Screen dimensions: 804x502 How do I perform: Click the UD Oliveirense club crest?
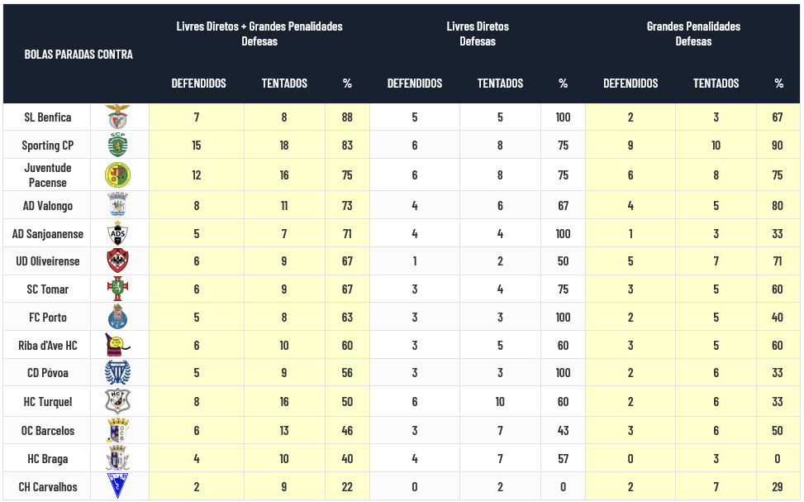click(x=117, y=261)
